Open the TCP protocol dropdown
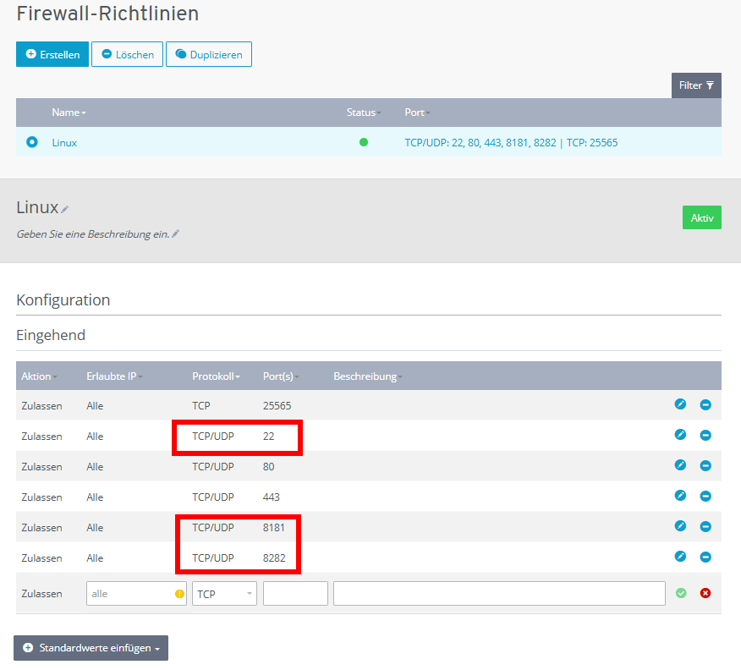Viewport: 741px width, 670px height. pyautogui.click(x=224, y=594)
